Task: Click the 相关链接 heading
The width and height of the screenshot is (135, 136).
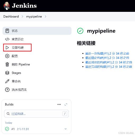Action: 86,43
